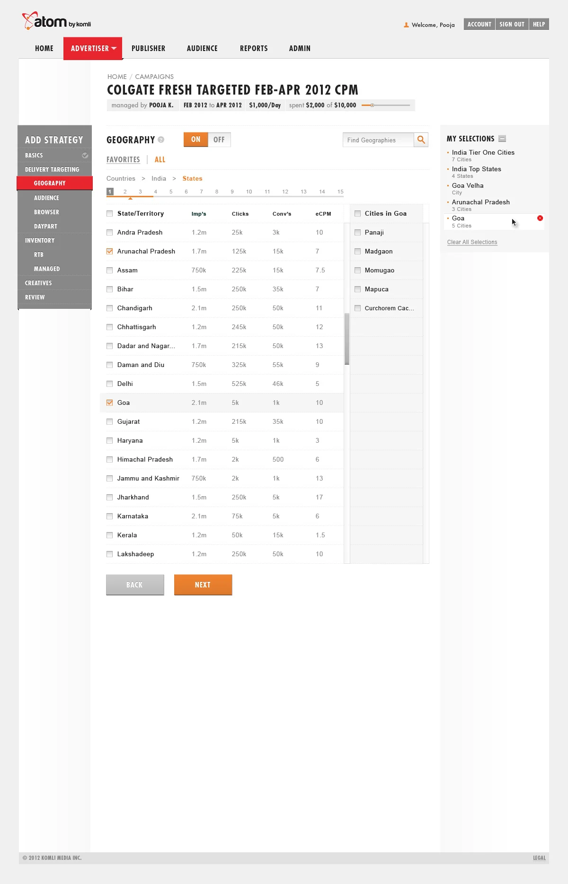Click the Basics completed checkmark icon

click(85, 155)
